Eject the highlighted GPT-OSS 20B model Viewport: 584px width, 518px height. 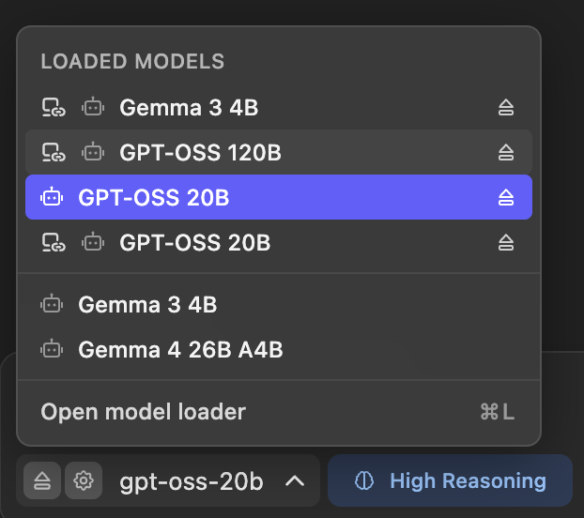506,197
